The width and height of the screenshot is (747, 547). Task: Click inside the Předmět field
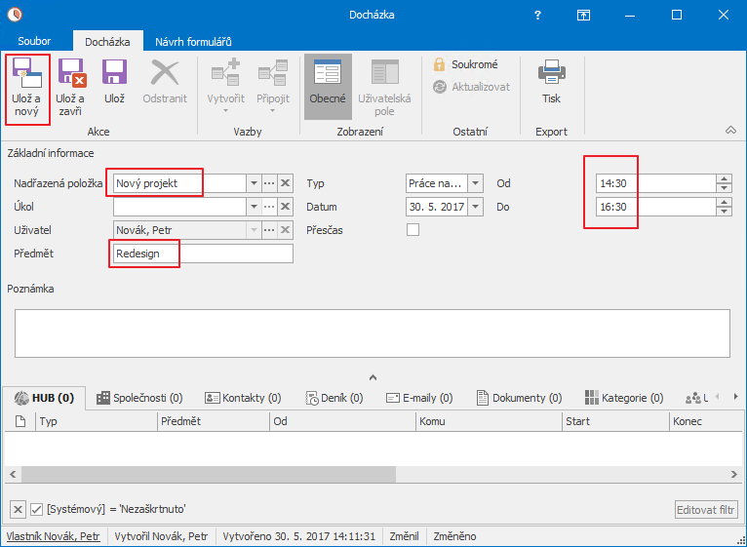[x=203, y=254]
